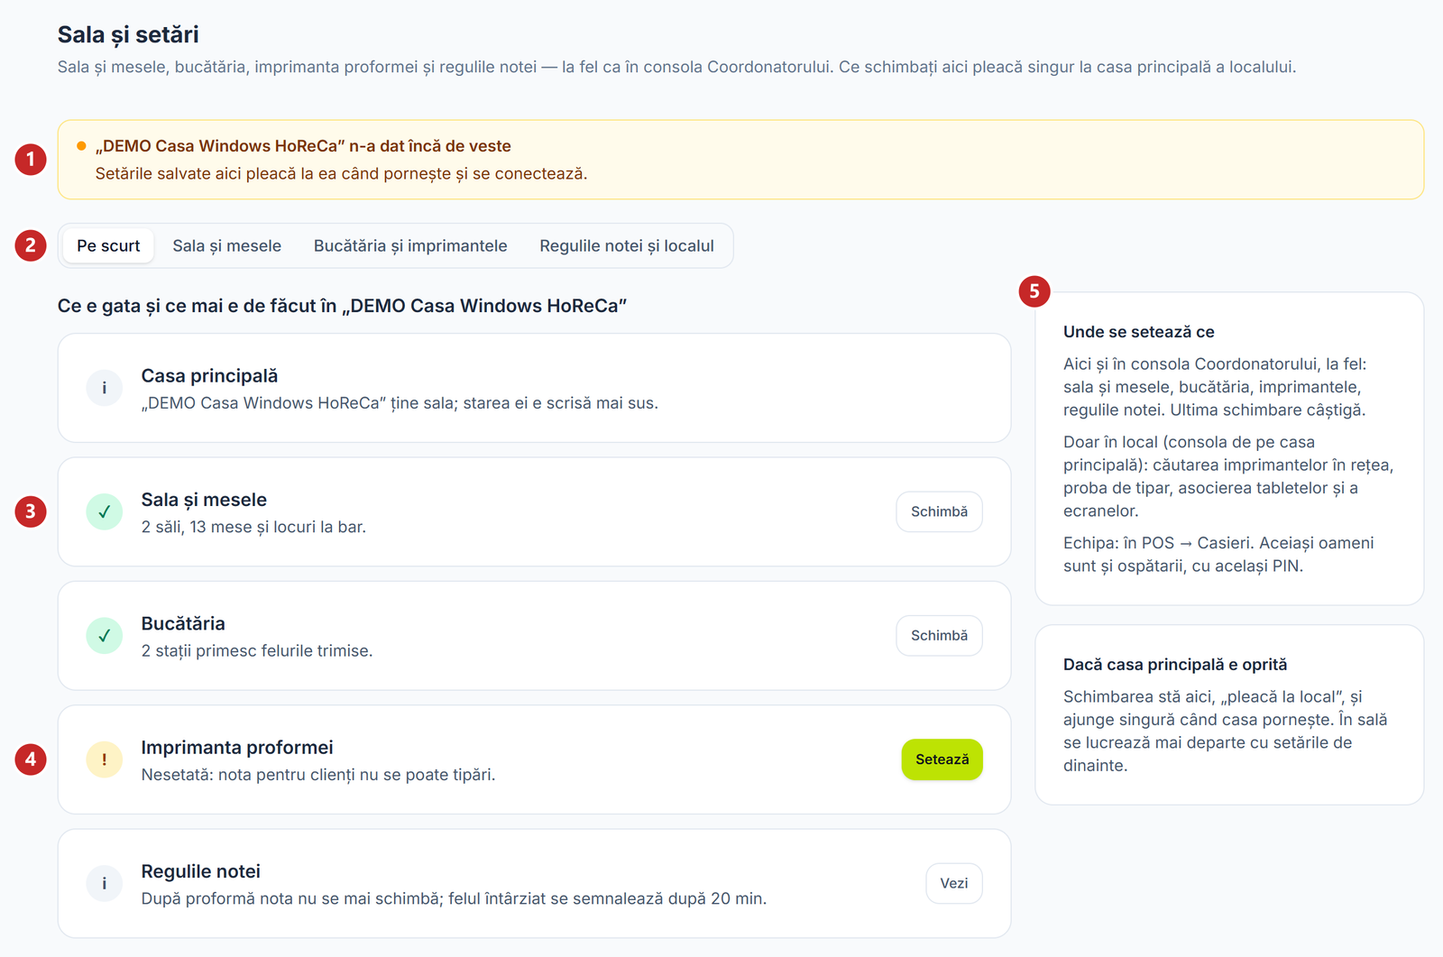The width and height of the screenshot is (1443, 957).
Task: Click text 'După proformă nota nu se mai schimbă'
Action: pos(290,898)
